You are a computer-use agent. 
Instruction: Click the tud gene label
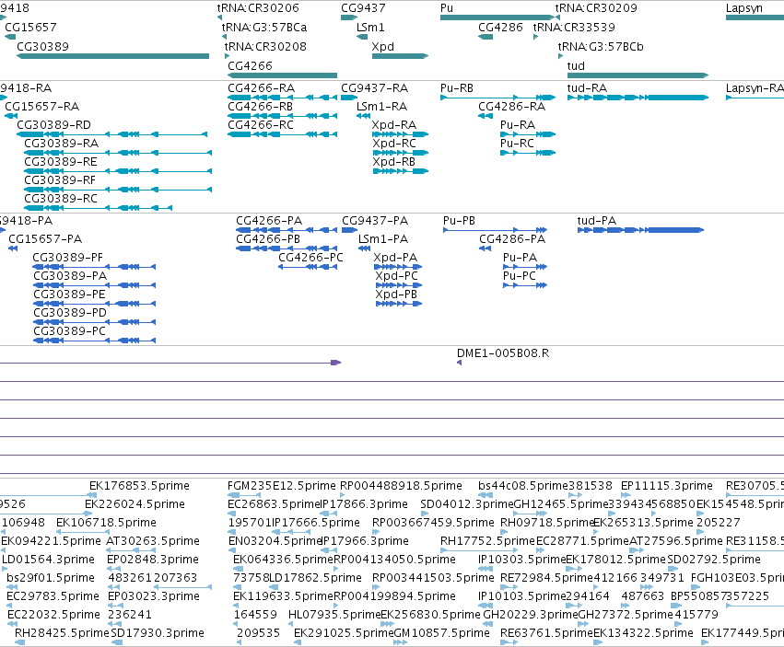[576, 66]
